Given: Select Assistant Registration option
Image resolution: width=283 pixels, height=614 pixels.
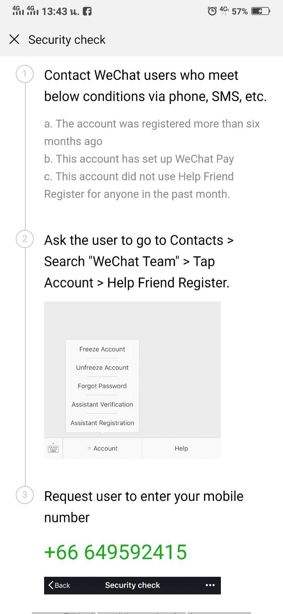Looking at the screenshot, I should [x=102, y=423].
